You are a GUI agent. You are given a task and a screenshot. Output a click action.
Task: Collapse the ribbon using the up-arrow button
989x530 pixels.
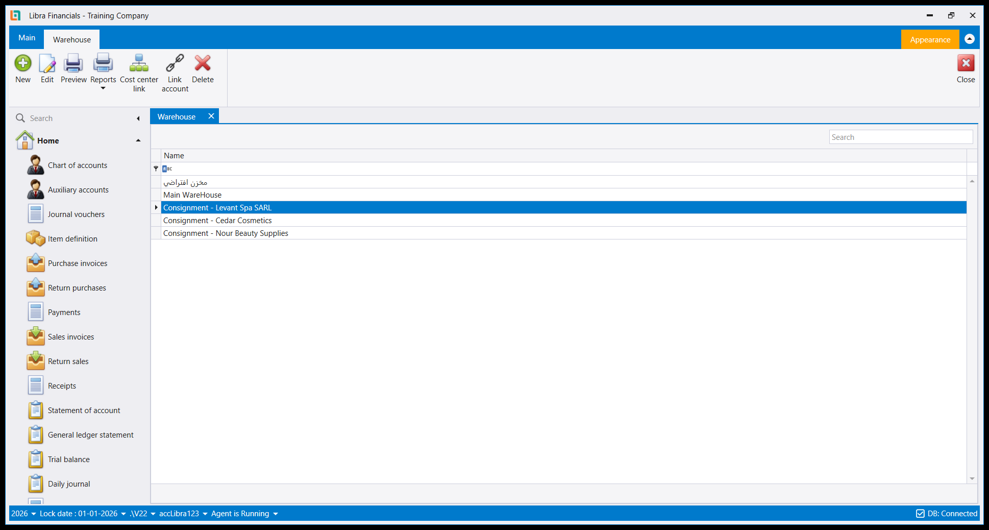pos(970,39)
